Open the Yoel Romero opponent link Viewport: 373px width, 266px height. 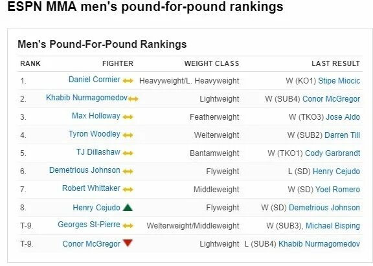coord(337,190)
